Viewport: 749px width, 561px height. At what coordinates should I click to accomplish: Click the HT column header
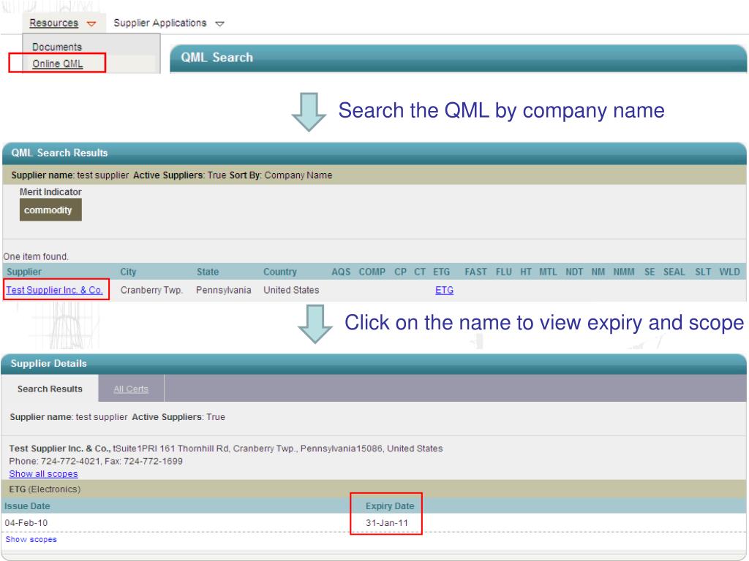click(526, 272)
